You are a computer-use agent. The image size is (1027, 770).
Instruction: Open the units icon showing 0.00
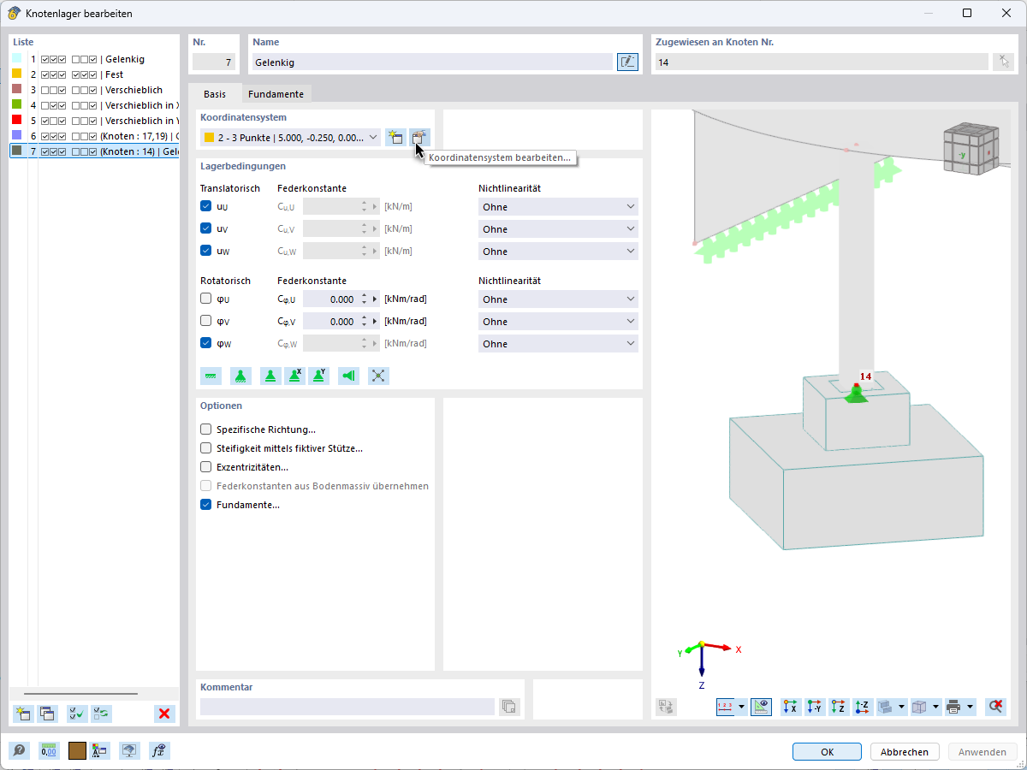[x=49, y=750]
